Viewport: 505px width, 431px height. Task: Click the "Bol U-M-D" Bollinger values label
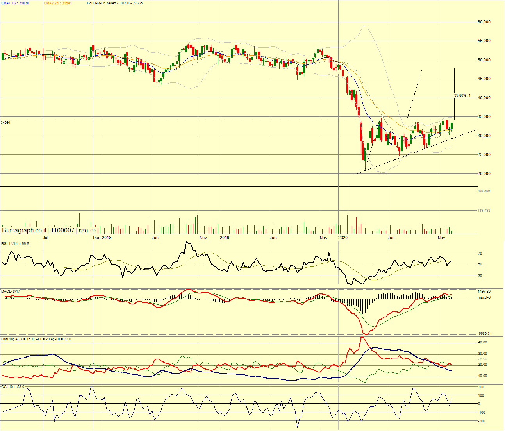point(115,3)
